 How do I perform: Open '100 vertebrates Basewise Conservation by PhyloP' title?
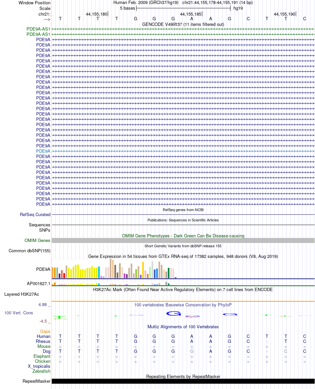pyautogui.click(x=183, y=305)
